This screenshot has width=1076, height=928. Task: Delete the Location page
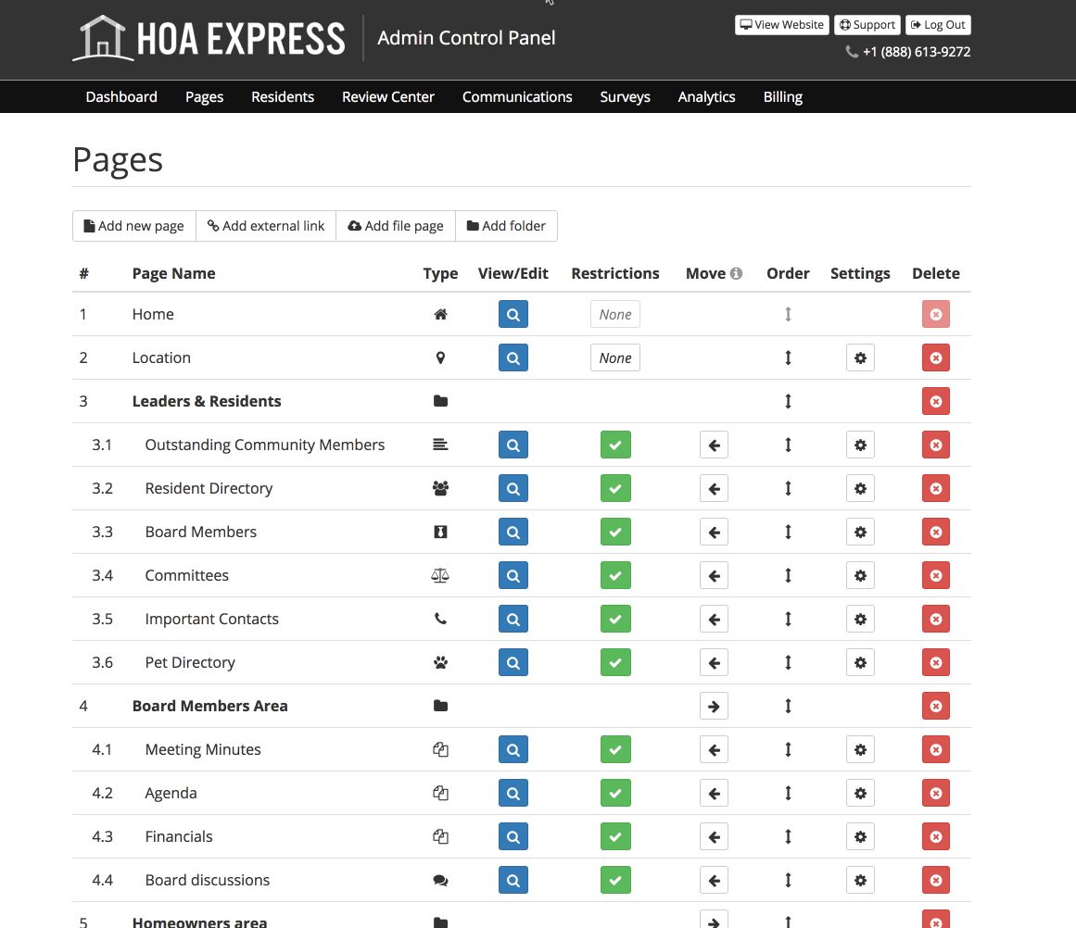click(x=935, y=357)
